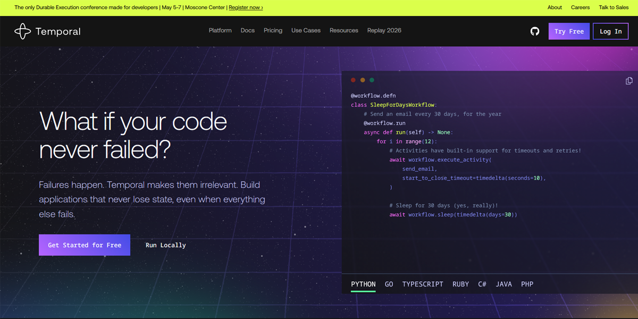Click 'async def run(self) -> None:' line
The width and height of the screenshot is (638, 319).
point(408,132)
